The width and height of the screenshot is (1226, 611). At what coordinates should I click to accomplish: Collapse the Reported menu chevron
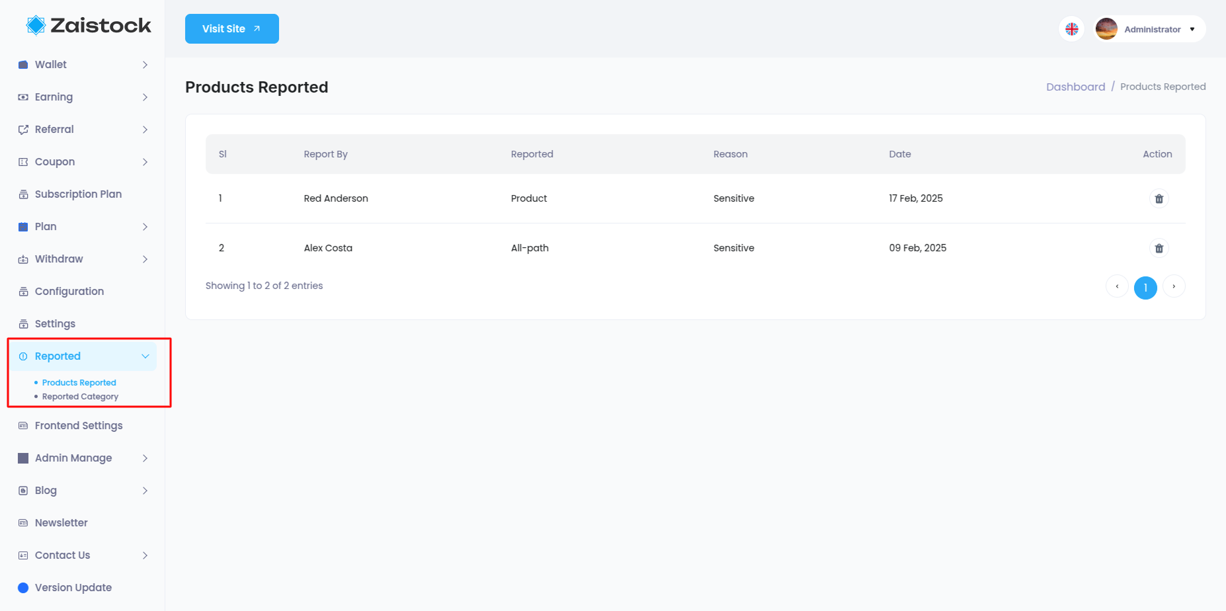(x=145, y=356)
